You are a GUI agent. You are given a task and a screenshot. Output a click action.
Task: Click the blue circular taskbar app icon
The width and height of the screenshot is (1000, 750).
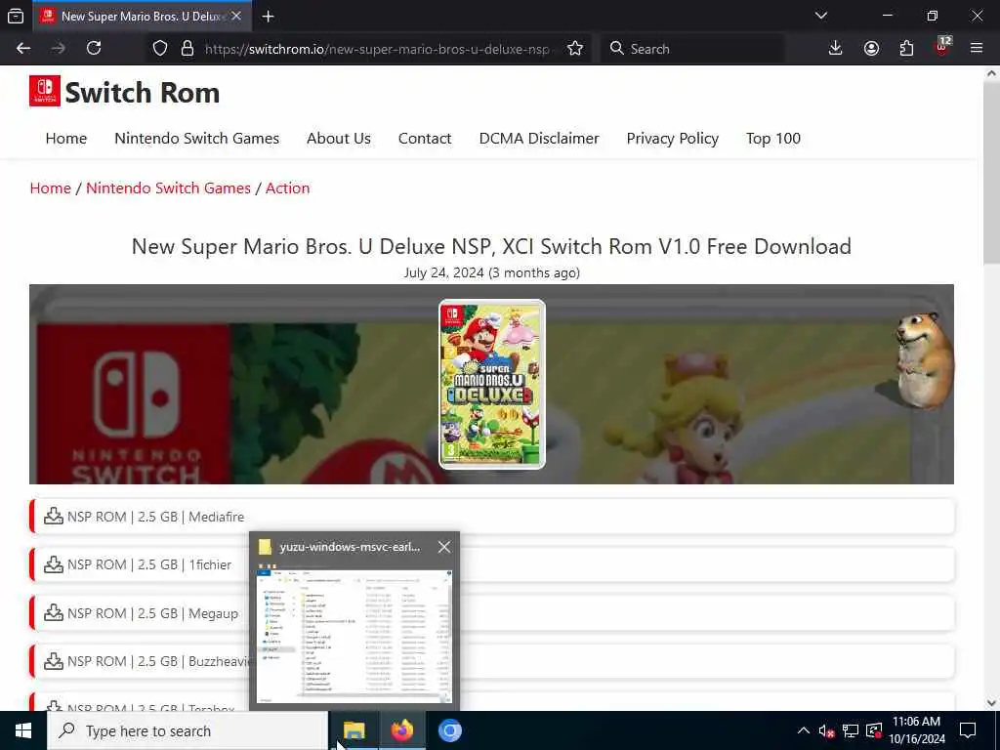coord(449,730)
